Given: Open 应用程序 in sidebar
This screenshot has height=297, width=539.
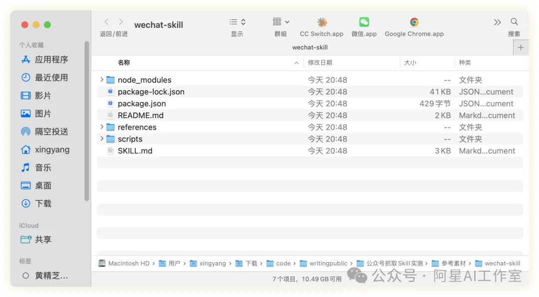Looking at the screenshot, I should tap(45, 60).
